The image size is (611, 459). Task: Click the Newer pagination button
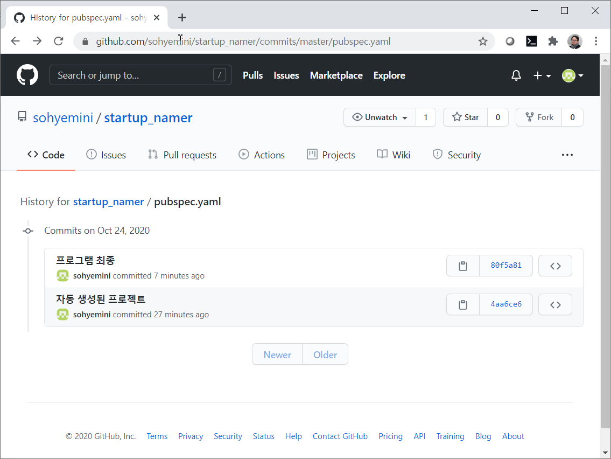277,354
